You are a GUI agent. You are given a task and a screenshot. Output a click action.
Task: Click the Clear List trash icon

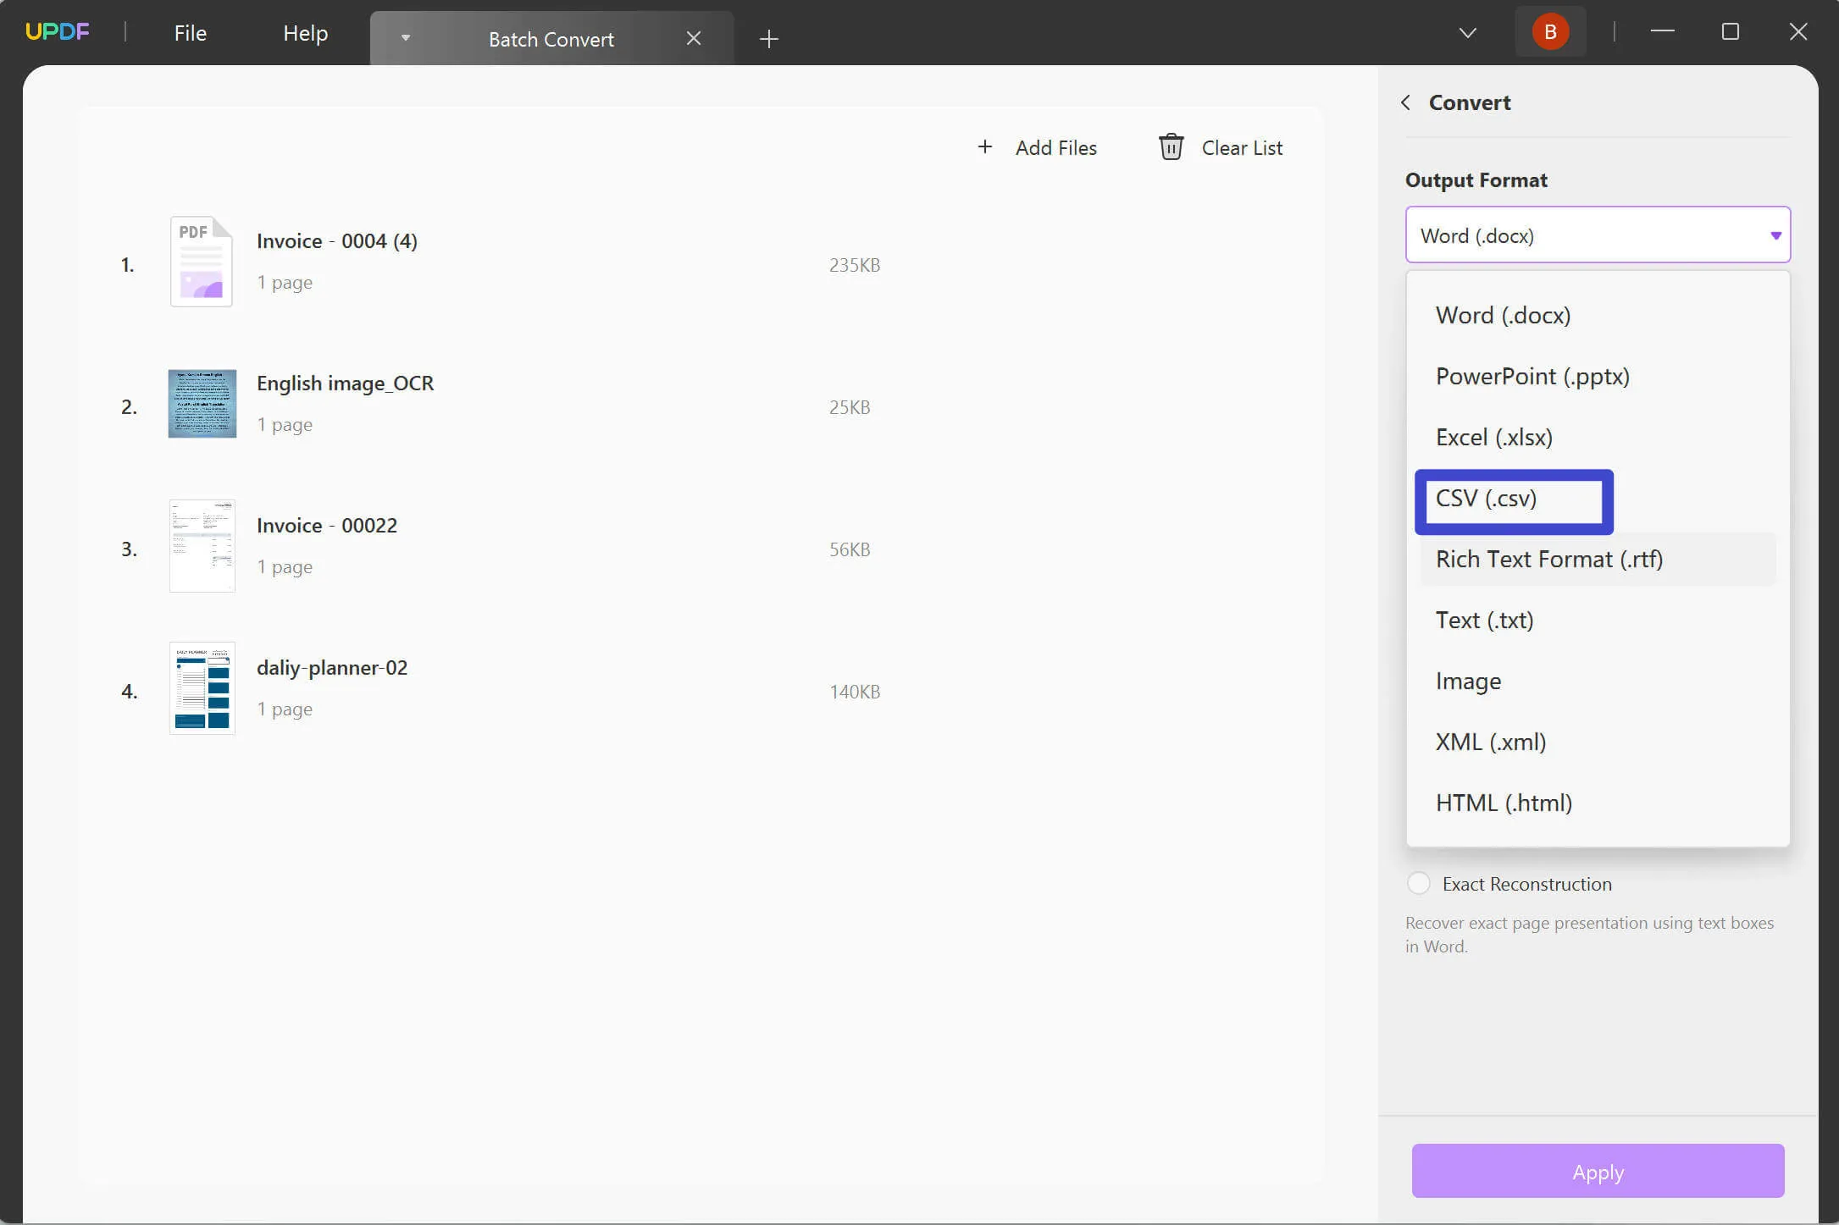point(1169,146)
